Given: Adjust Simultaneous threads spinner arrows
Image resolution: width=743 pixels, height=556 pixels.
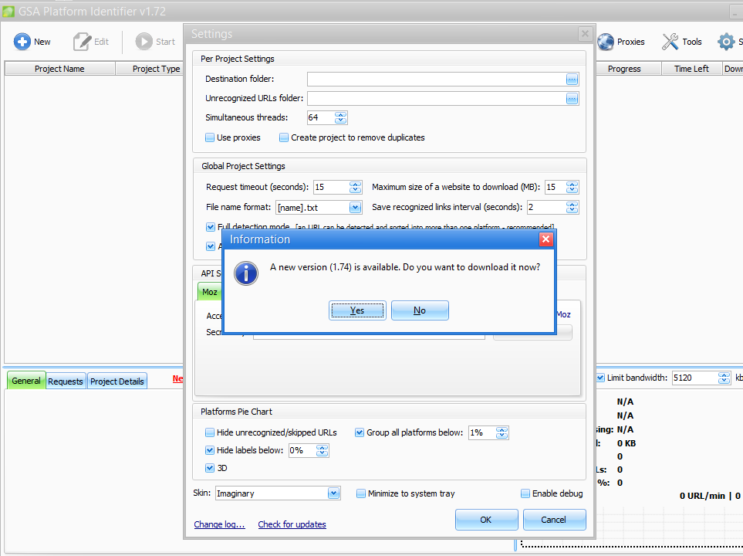Looking at the screenshot, I should [x=341, y=117].
